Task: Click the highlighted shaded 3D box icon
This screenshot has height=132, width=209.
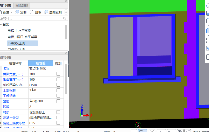Action: [x=208, y=31]
